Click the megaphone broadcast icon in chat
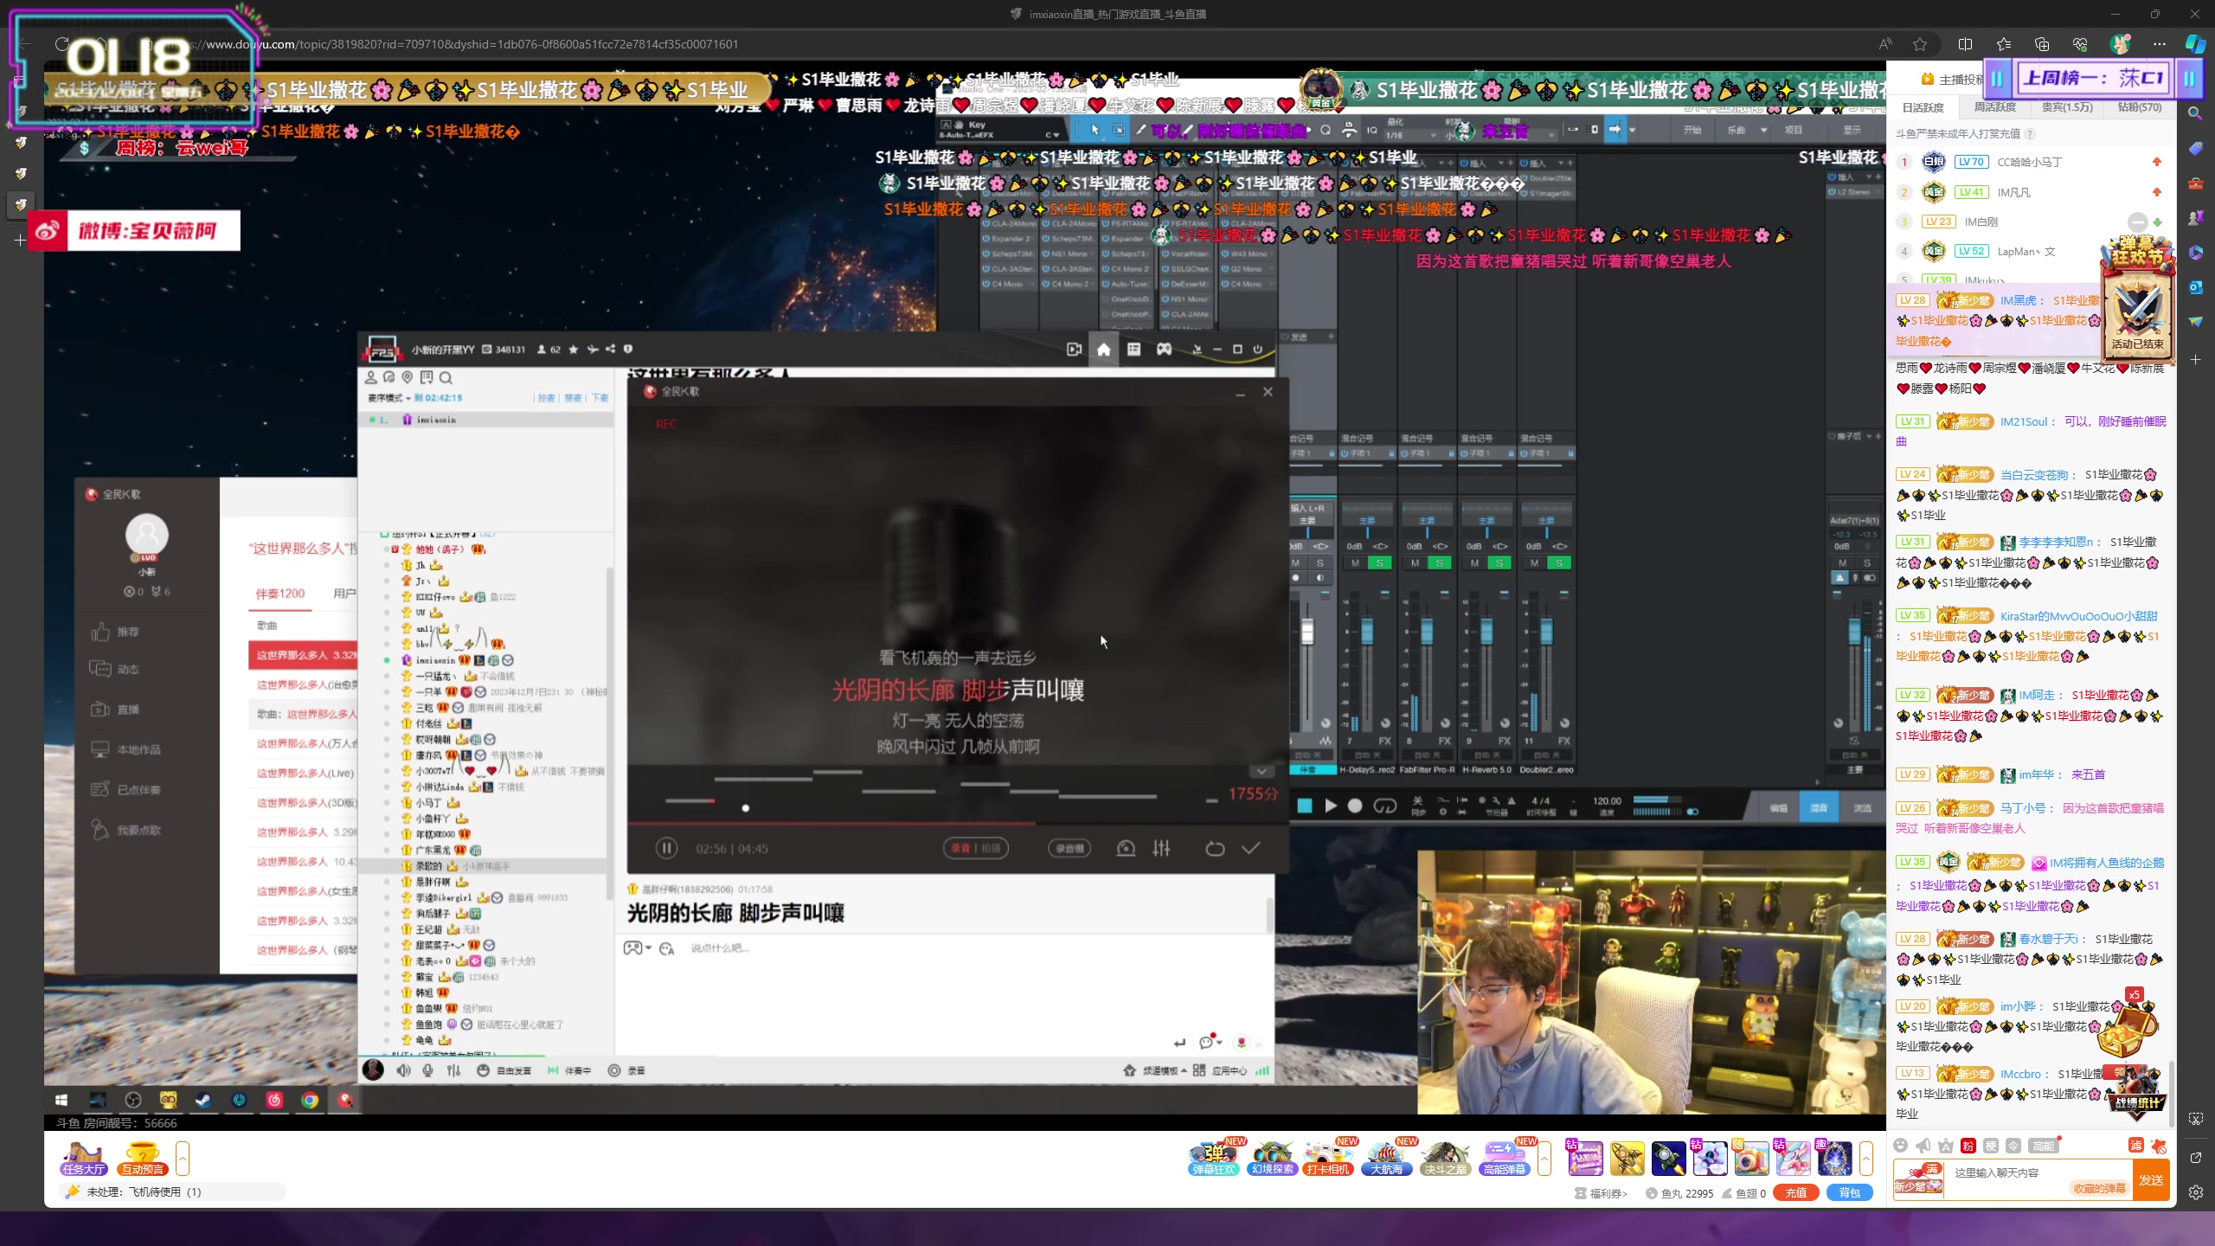The image size is (2215, 1246). tap(1923, 1146)
